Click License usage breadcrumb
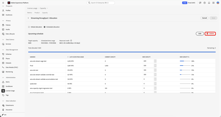Screen dimensions: 221x117 (32, 8)
